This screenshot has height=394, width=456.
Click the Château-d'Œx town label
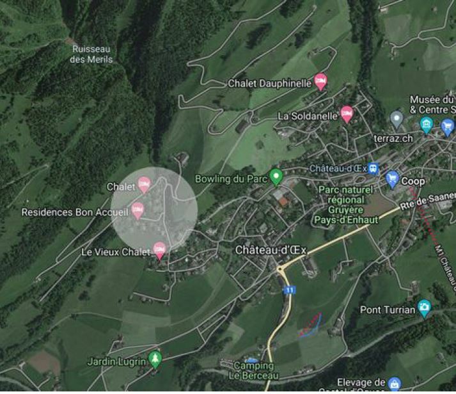[271, 250]
